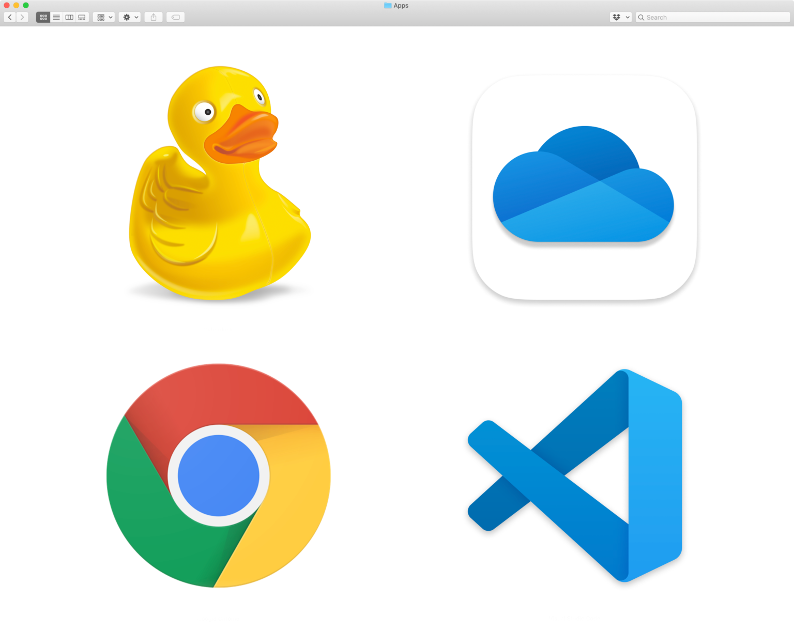
Task: Go back to the previous folder
Action: 9,17
